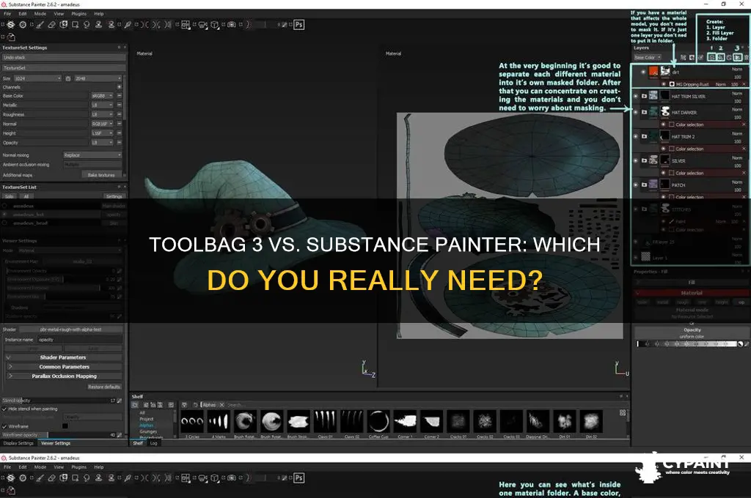Click the Restore defaults button

coord(104,387)
